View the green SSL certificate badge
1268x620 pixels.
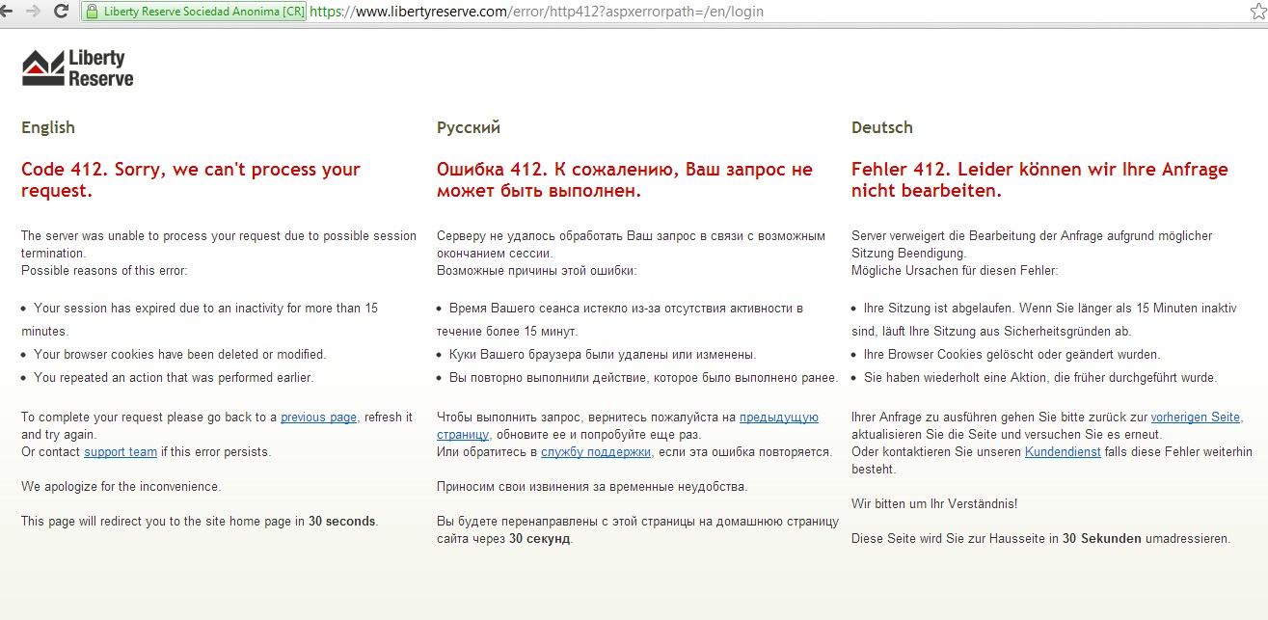tap(194, 12)
